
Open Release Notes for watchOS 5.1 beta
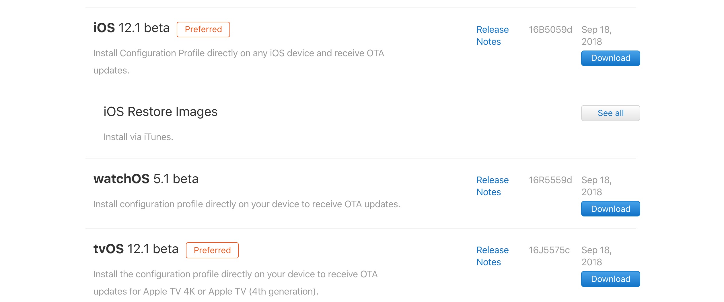click(x=492, y=186)
